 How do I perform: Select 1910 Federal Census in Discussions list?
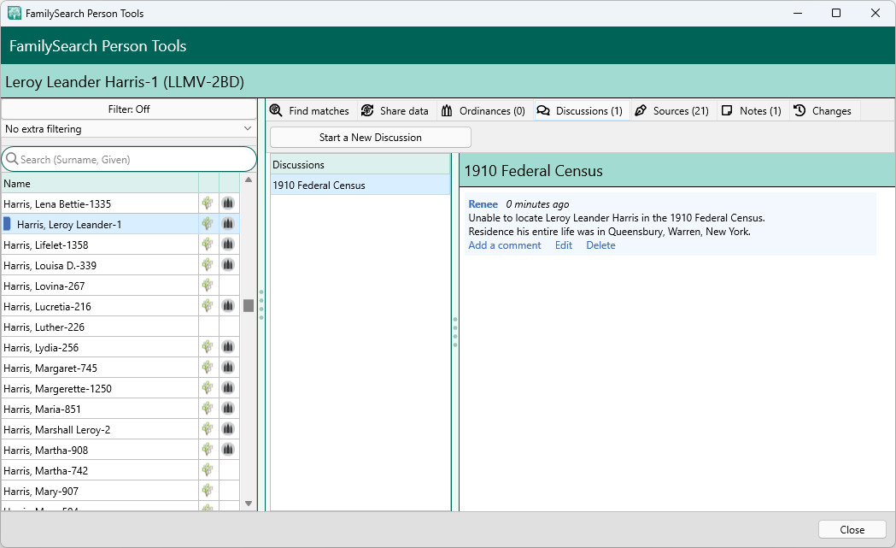(x=360, y=186)
